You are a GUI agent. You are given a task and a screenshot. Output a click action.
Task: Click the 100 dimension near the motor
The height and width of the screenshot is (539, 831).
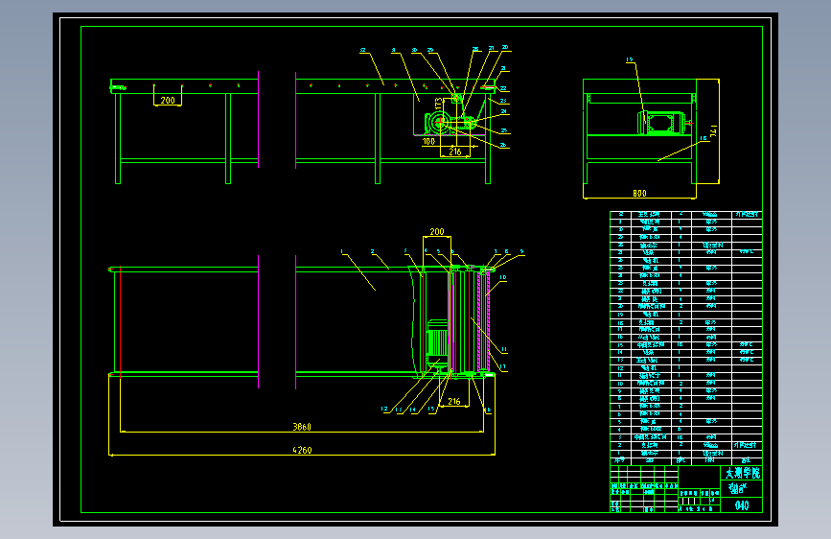click(x=428, y=141)
